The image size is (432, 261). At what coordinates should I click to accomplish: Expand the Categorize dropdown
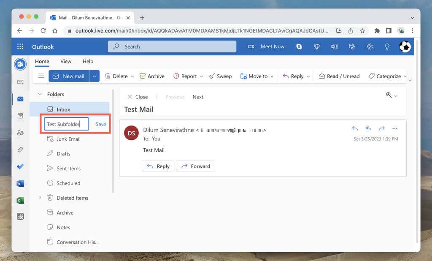click(x=405, y=76)
